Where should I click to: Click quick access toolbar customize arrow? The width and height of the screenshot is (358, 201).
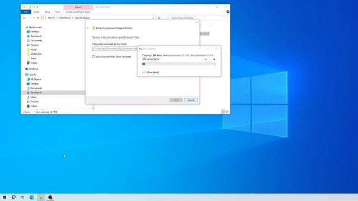coord(37,7)
